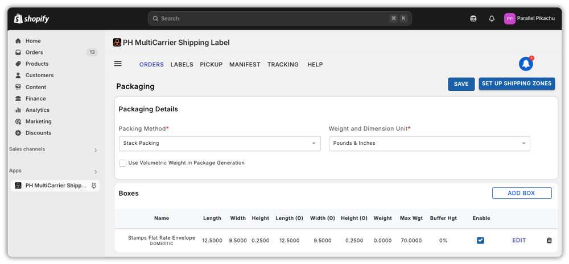
Task: Switch to the LABELS tab
Action: pyautogui.click(x=182, y=65)
